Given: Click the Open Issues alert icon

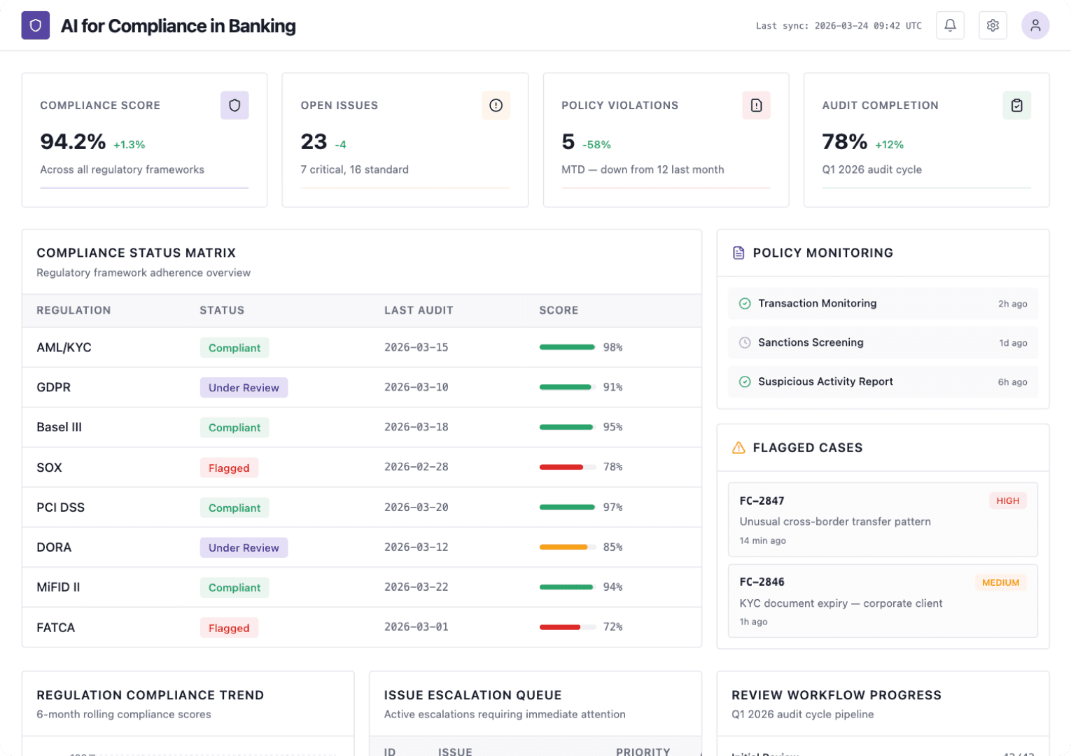Looking at the screenshot, I should click(496, 105).
